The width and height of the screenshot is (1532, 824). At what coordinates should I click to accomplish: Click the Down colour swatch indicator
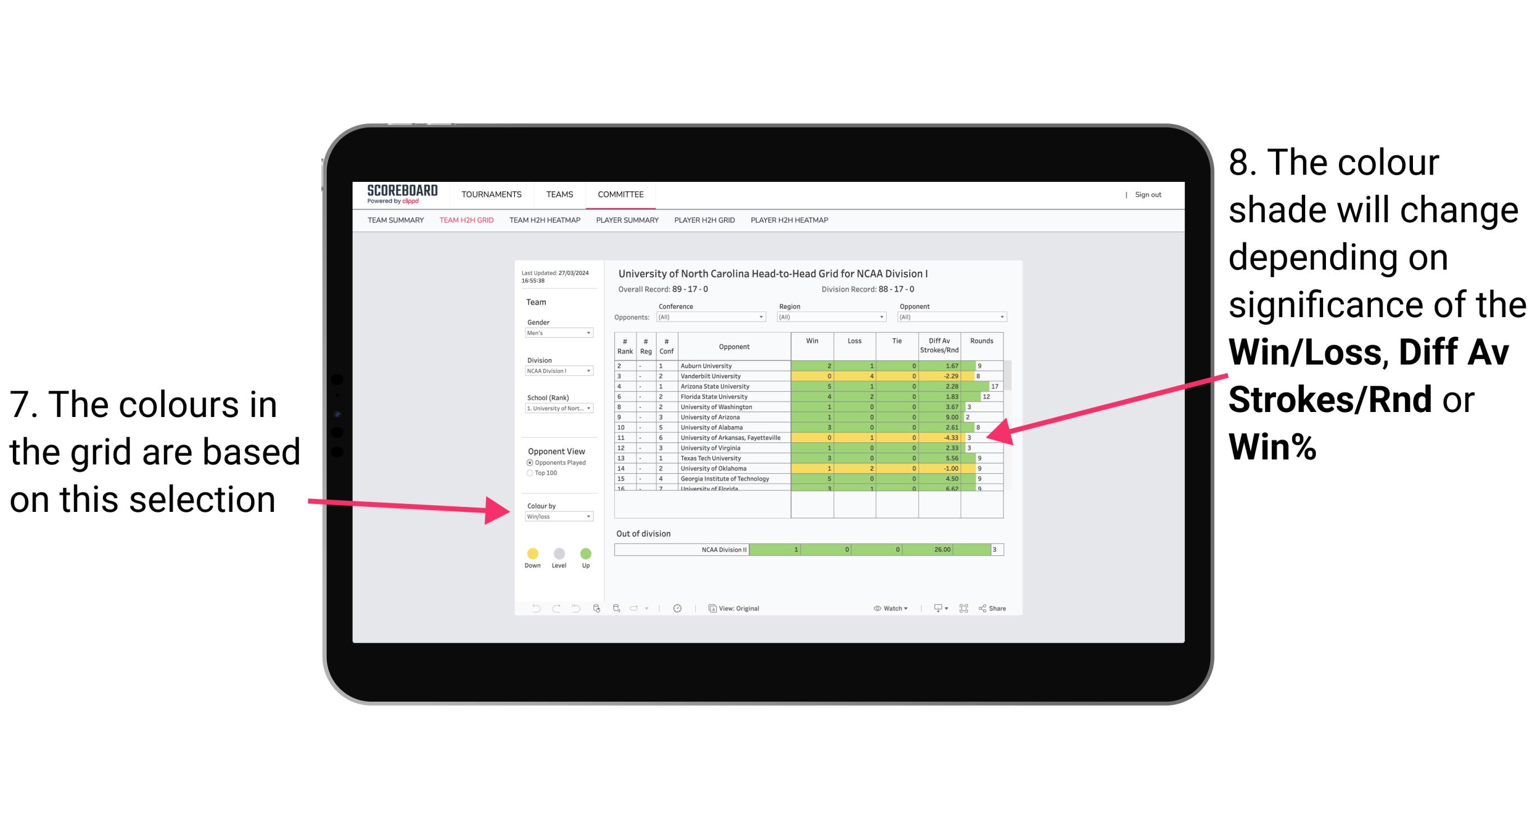[532, 553]
